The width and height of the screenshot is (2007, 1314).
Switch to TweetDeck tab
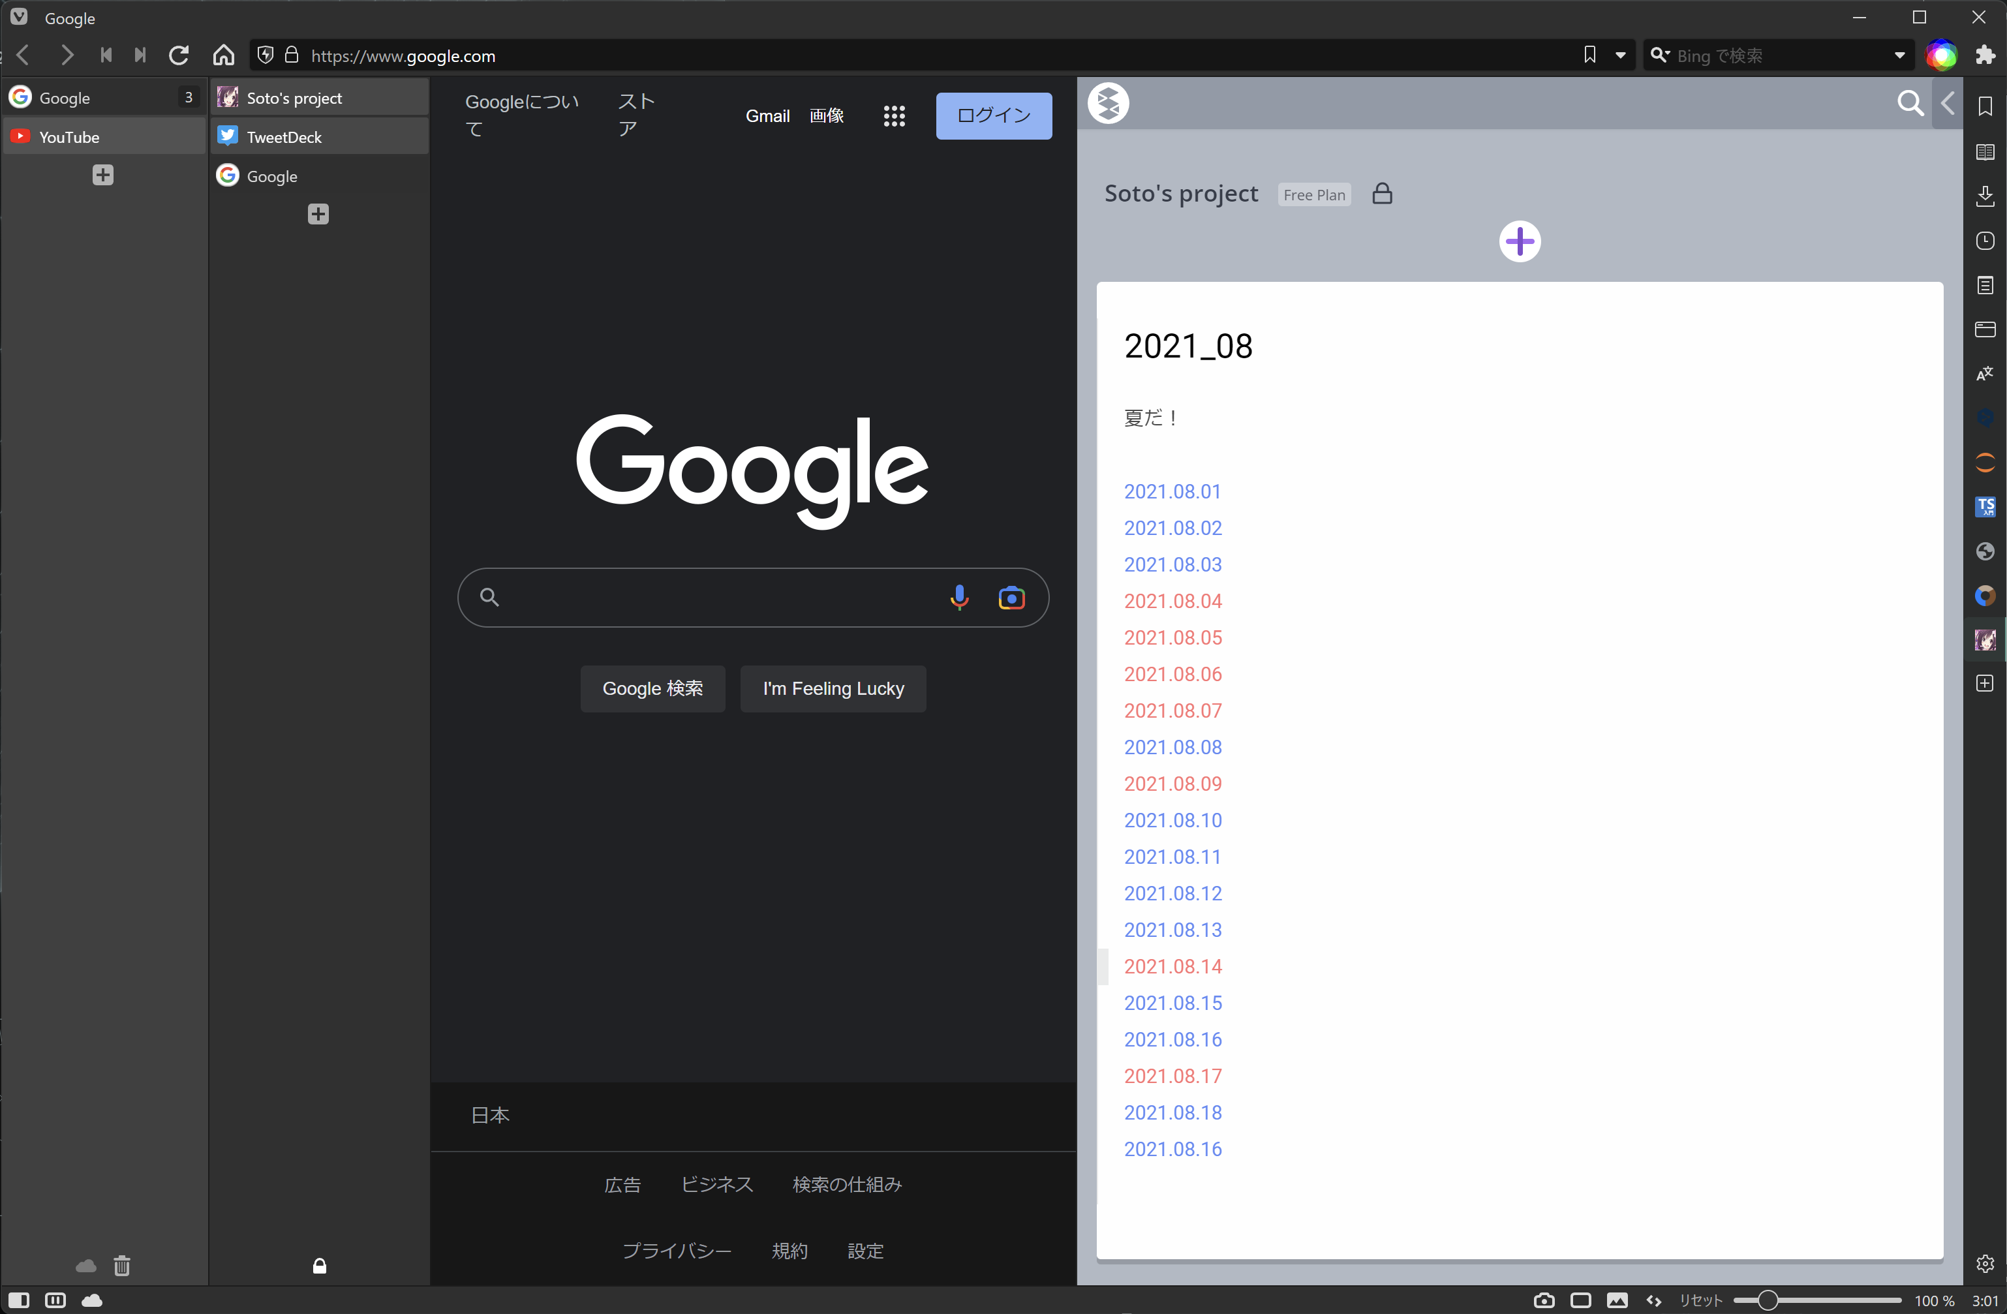tap(284, 136)
